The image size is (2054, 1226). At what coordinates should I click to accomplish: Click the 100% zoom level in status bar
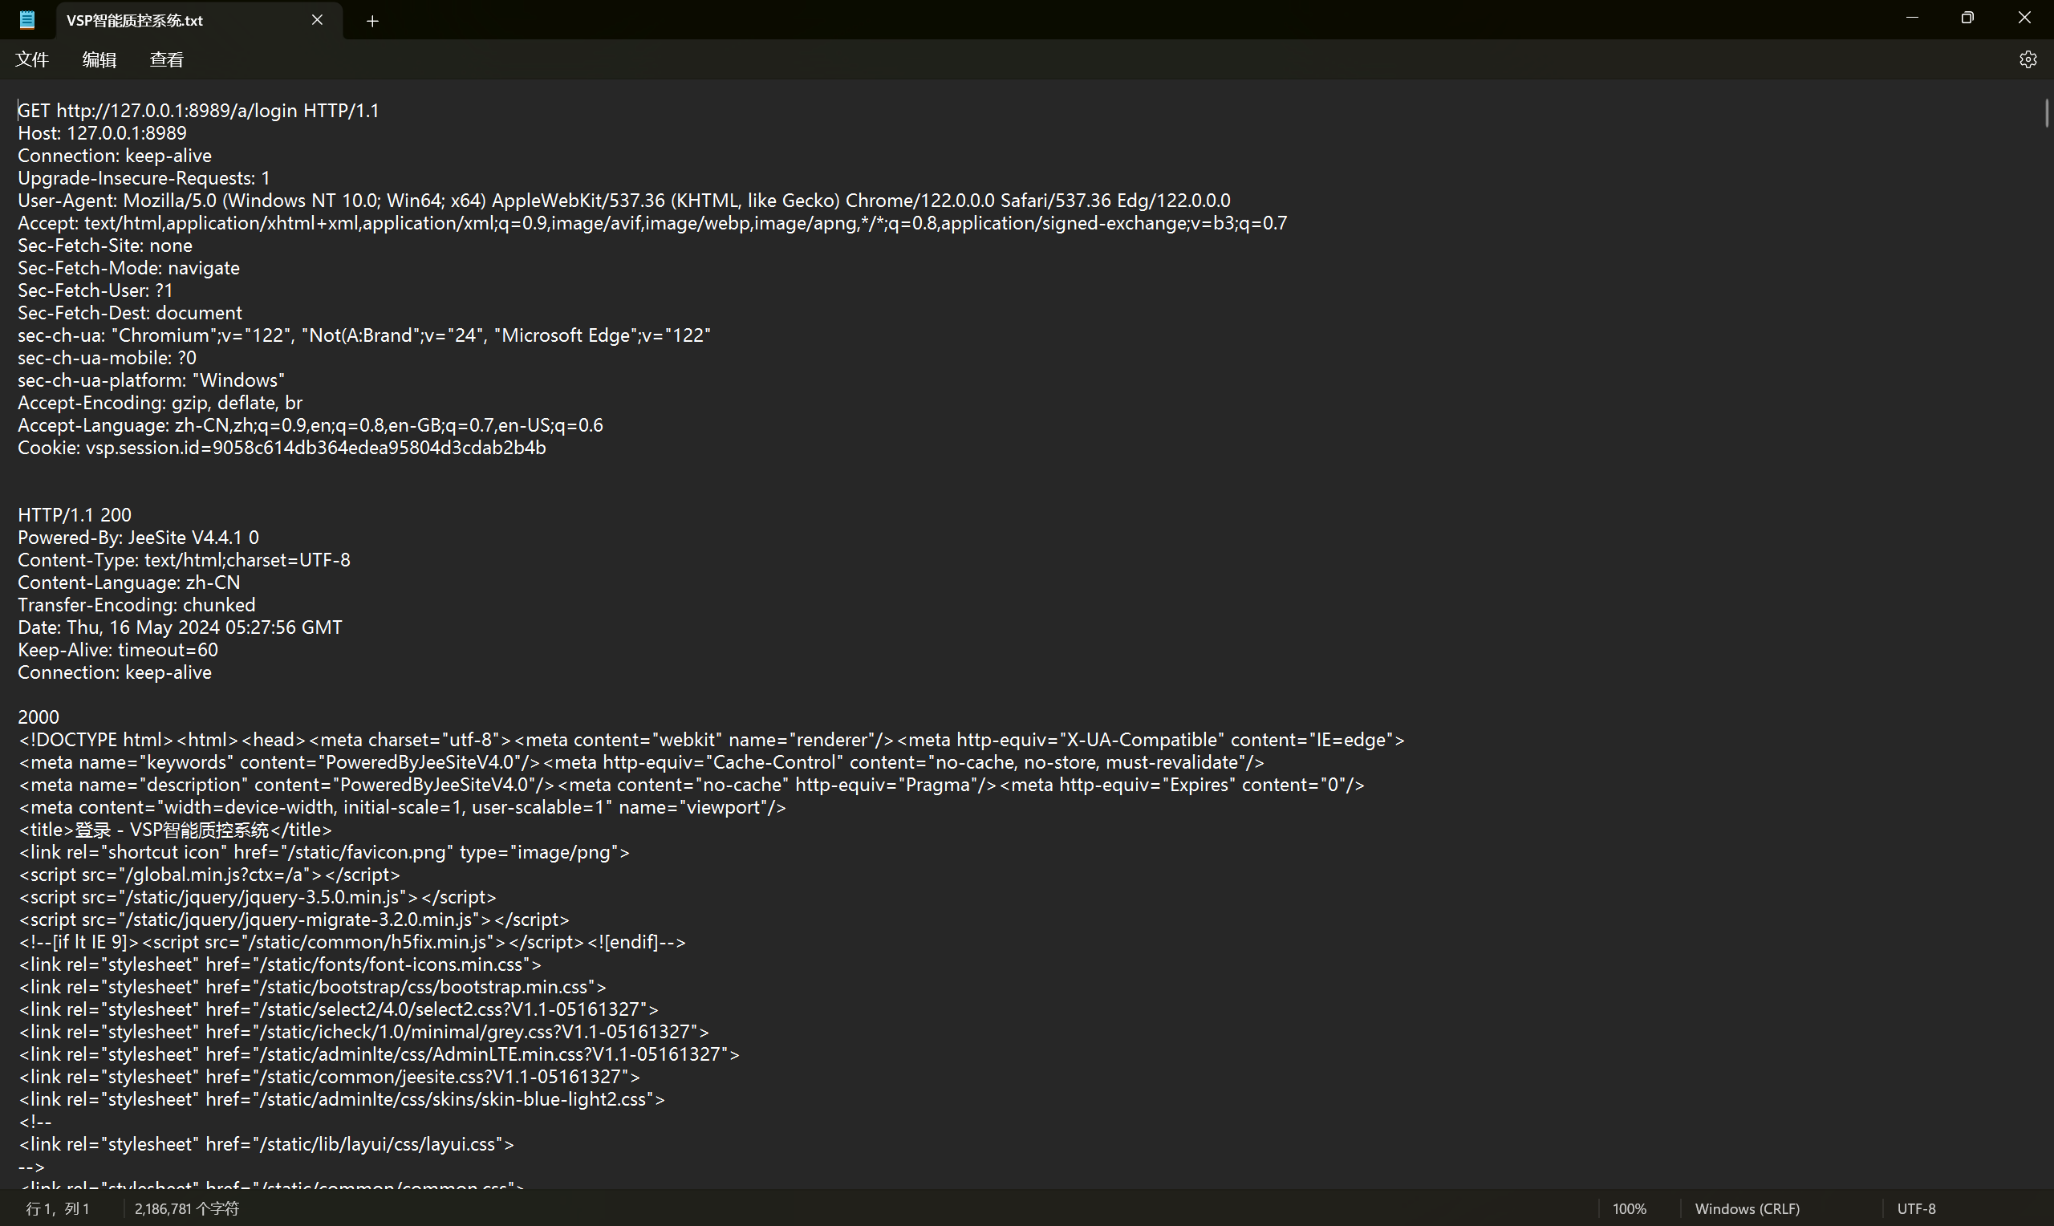coord(1630,1208)
